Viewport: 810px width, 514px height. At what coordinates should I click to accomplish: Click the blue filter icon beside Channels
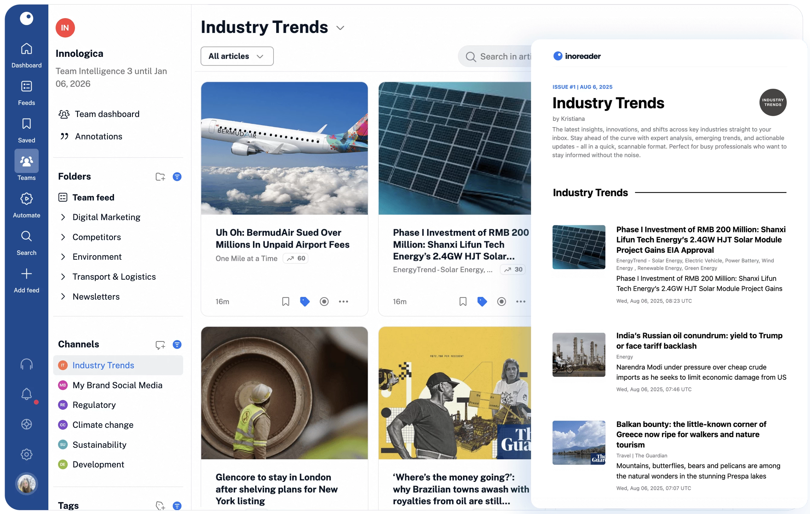coord(177,344)
